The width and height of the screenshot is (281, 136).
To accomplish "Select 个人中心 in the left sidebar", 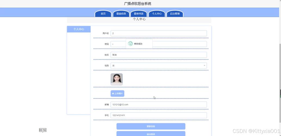I will click(x=79, y=29).
